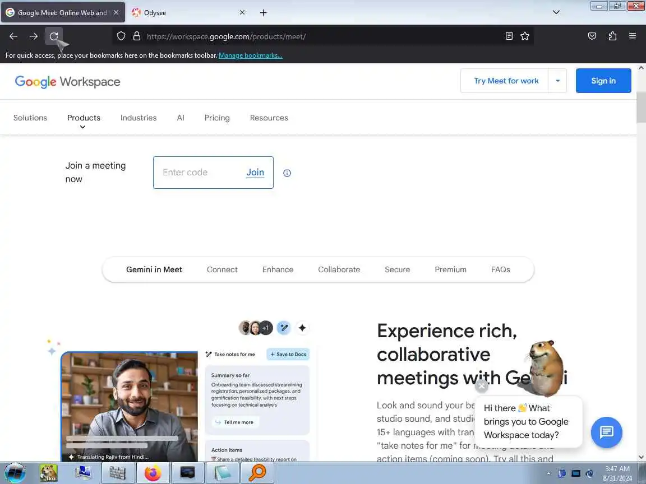
Task: List all tabs with the chevron button
Action: pos(556,12)
